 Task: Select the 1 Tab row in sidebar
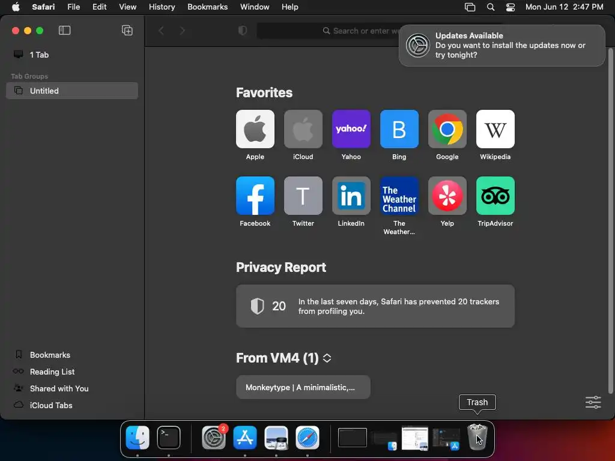72,55
